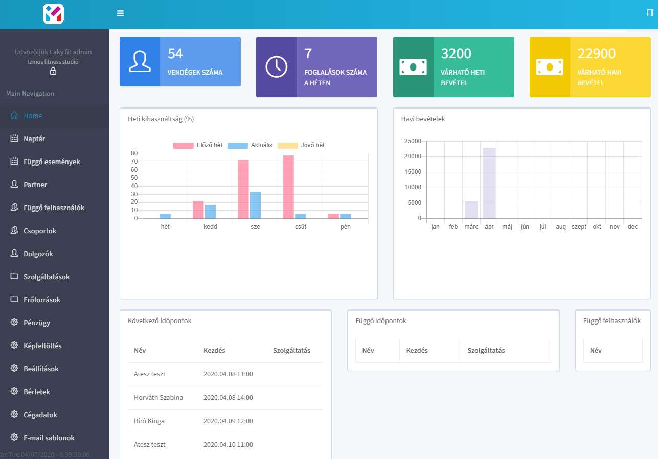Click the Home house icon in the sidebar
Screen dimensions: 658x459
coord(14,116)
